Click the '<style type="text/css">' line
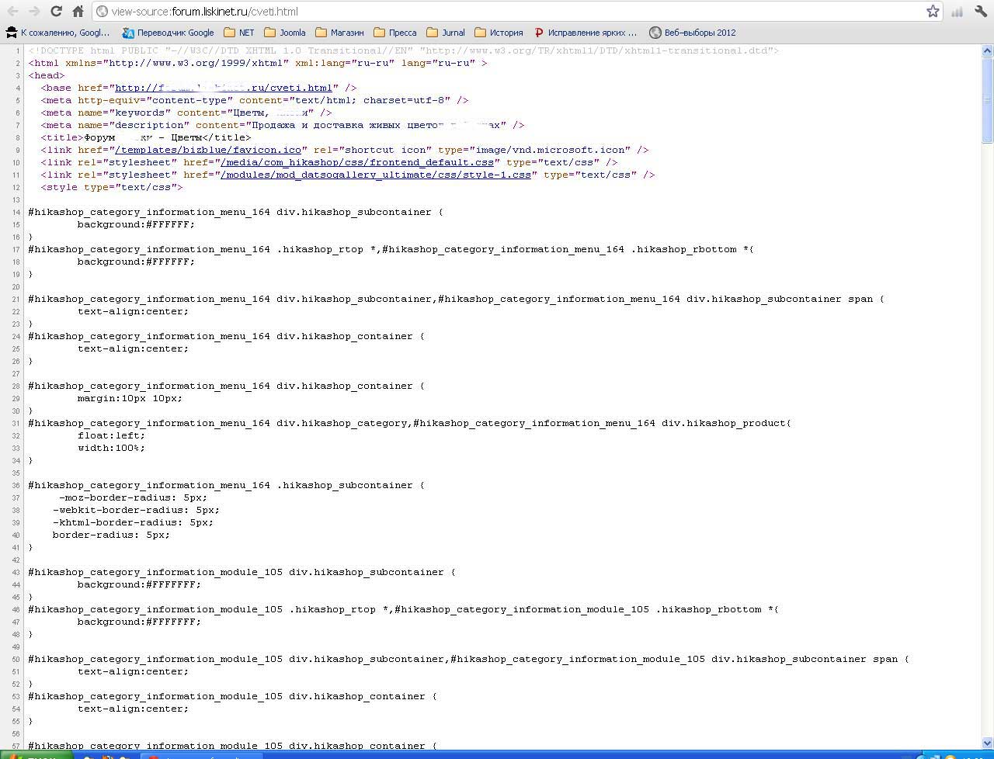 [x=112, y=187]
